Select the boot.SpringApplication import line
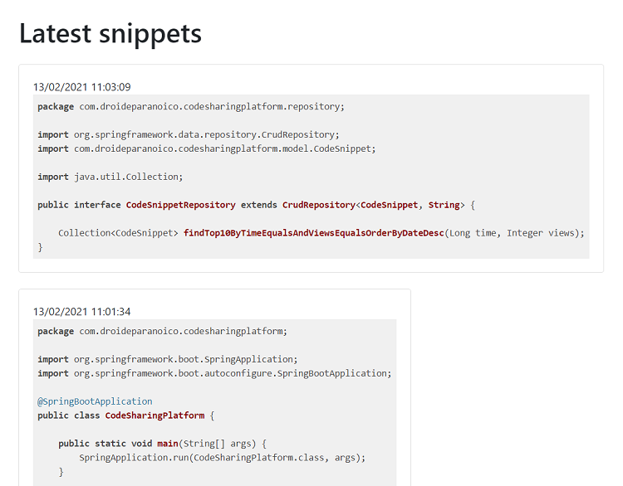This screenshot has height=486, width=623. pos(167,359)
